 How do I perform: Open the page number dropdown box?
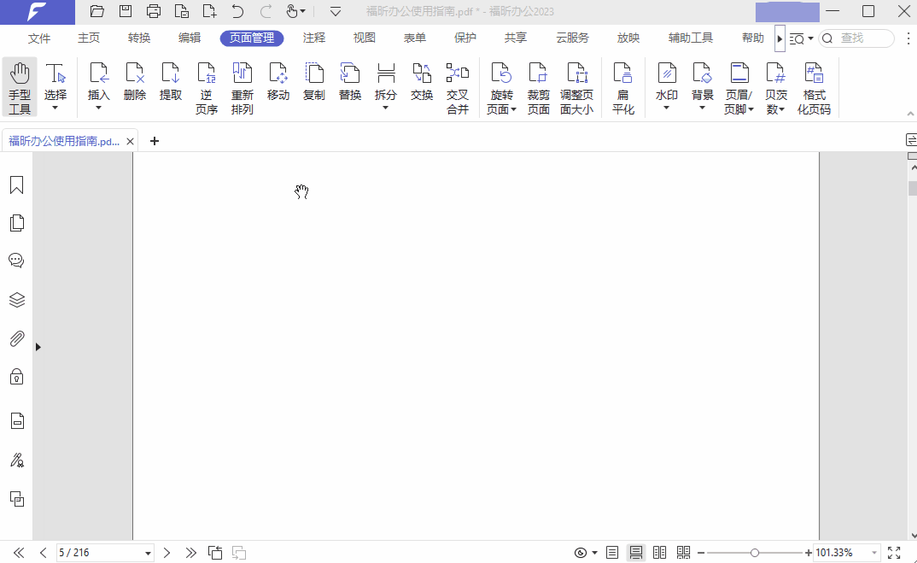(149, 553)
